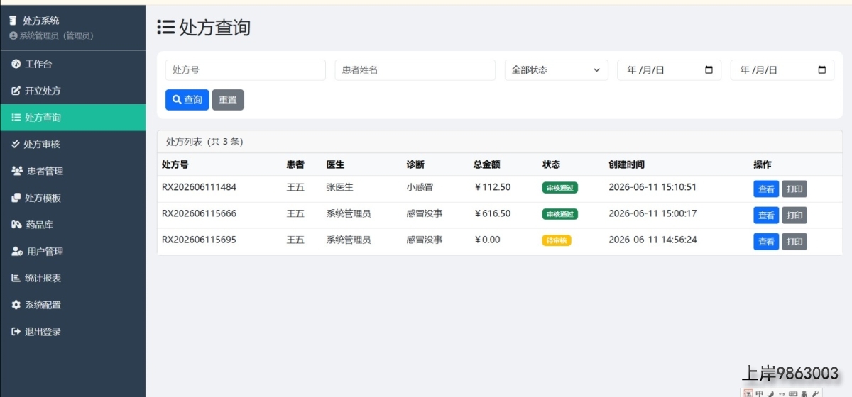Focus the 患者姓名 input field
This screenshot has height=397, width=852.
(x=415, y=70)
